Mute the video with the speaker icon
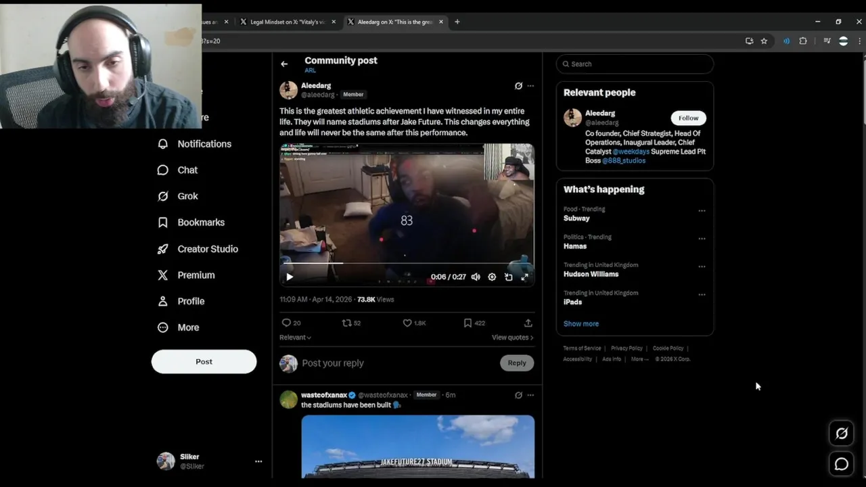The width and height of the screenshot is (866, 487). [x=476, y=277]
